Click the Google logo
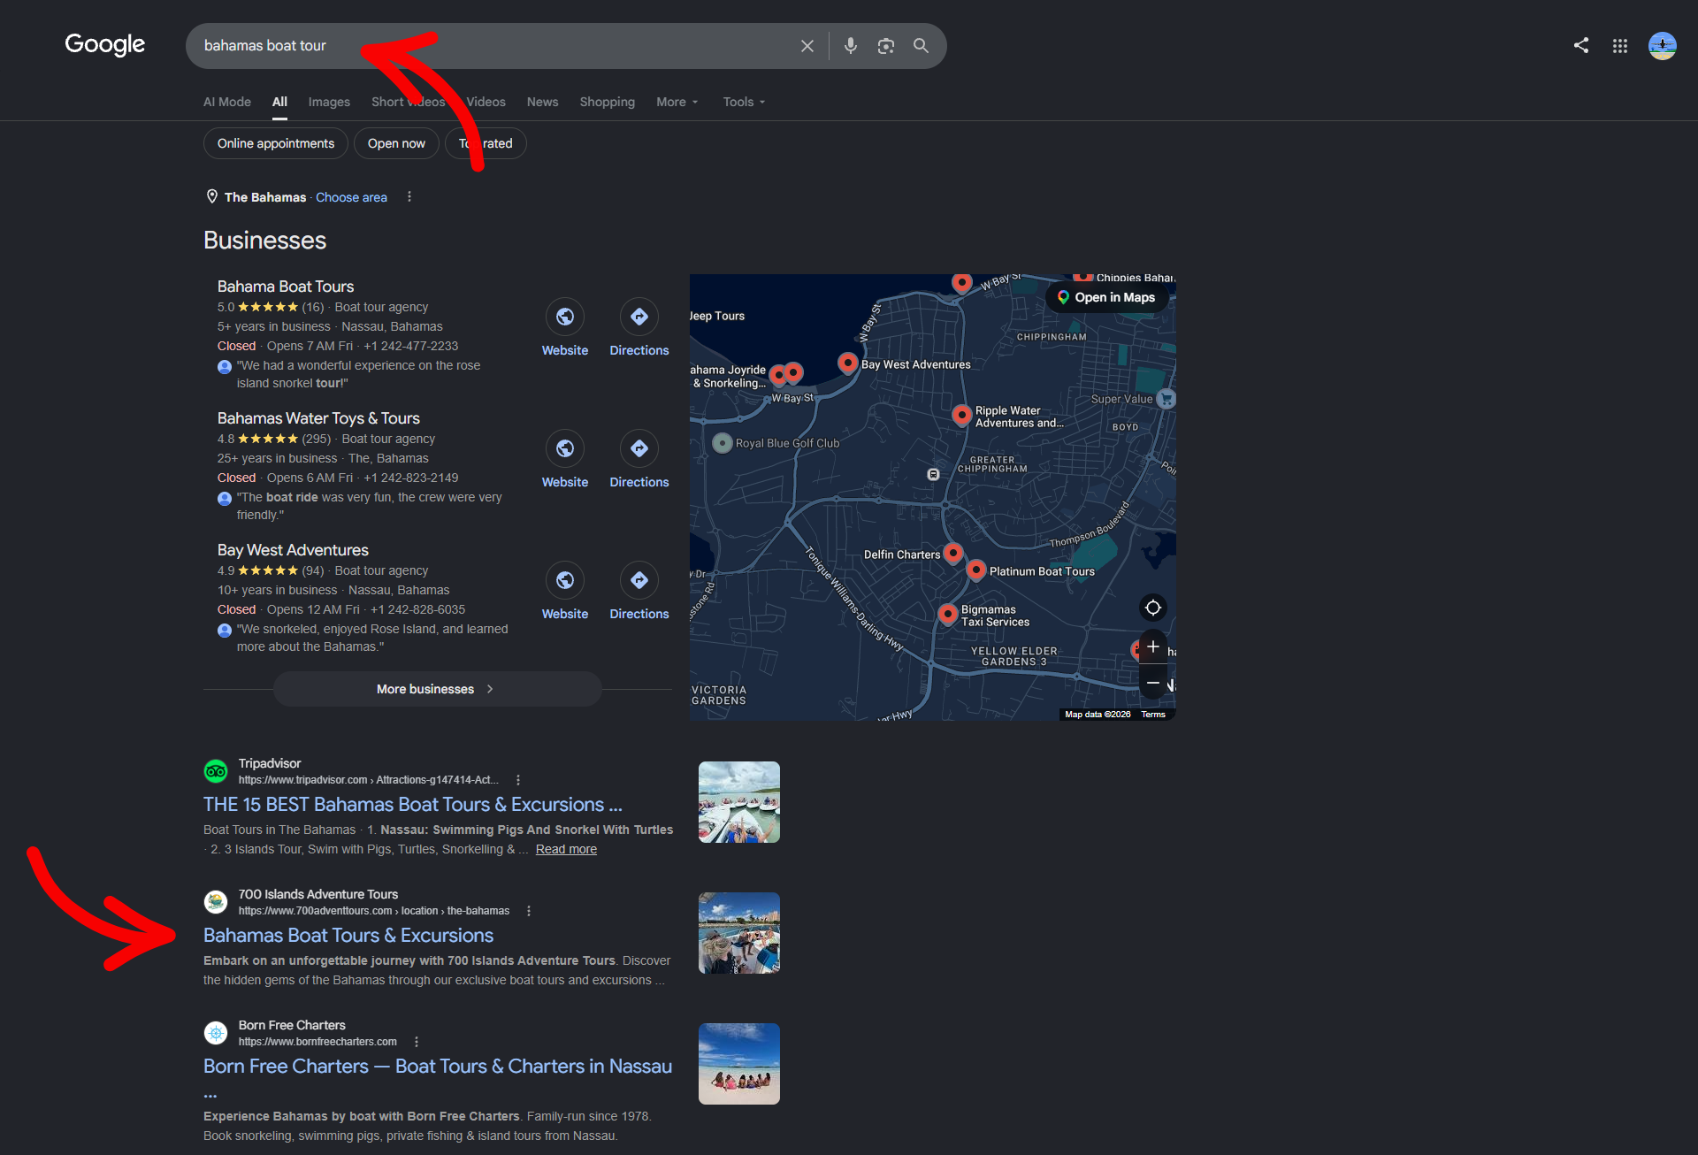Viewport: 1698px width, 1155px height. coord(104,44)
